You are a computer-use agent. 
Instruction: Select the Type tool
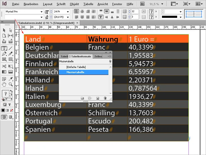[x=4, y=48]
